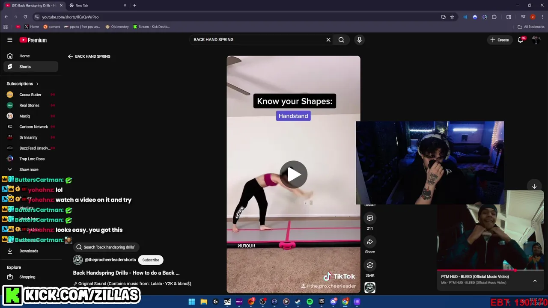Go back in the browser
Image resolution: width=548 pixels, height=308 pixels.
(x=6, y=17)
